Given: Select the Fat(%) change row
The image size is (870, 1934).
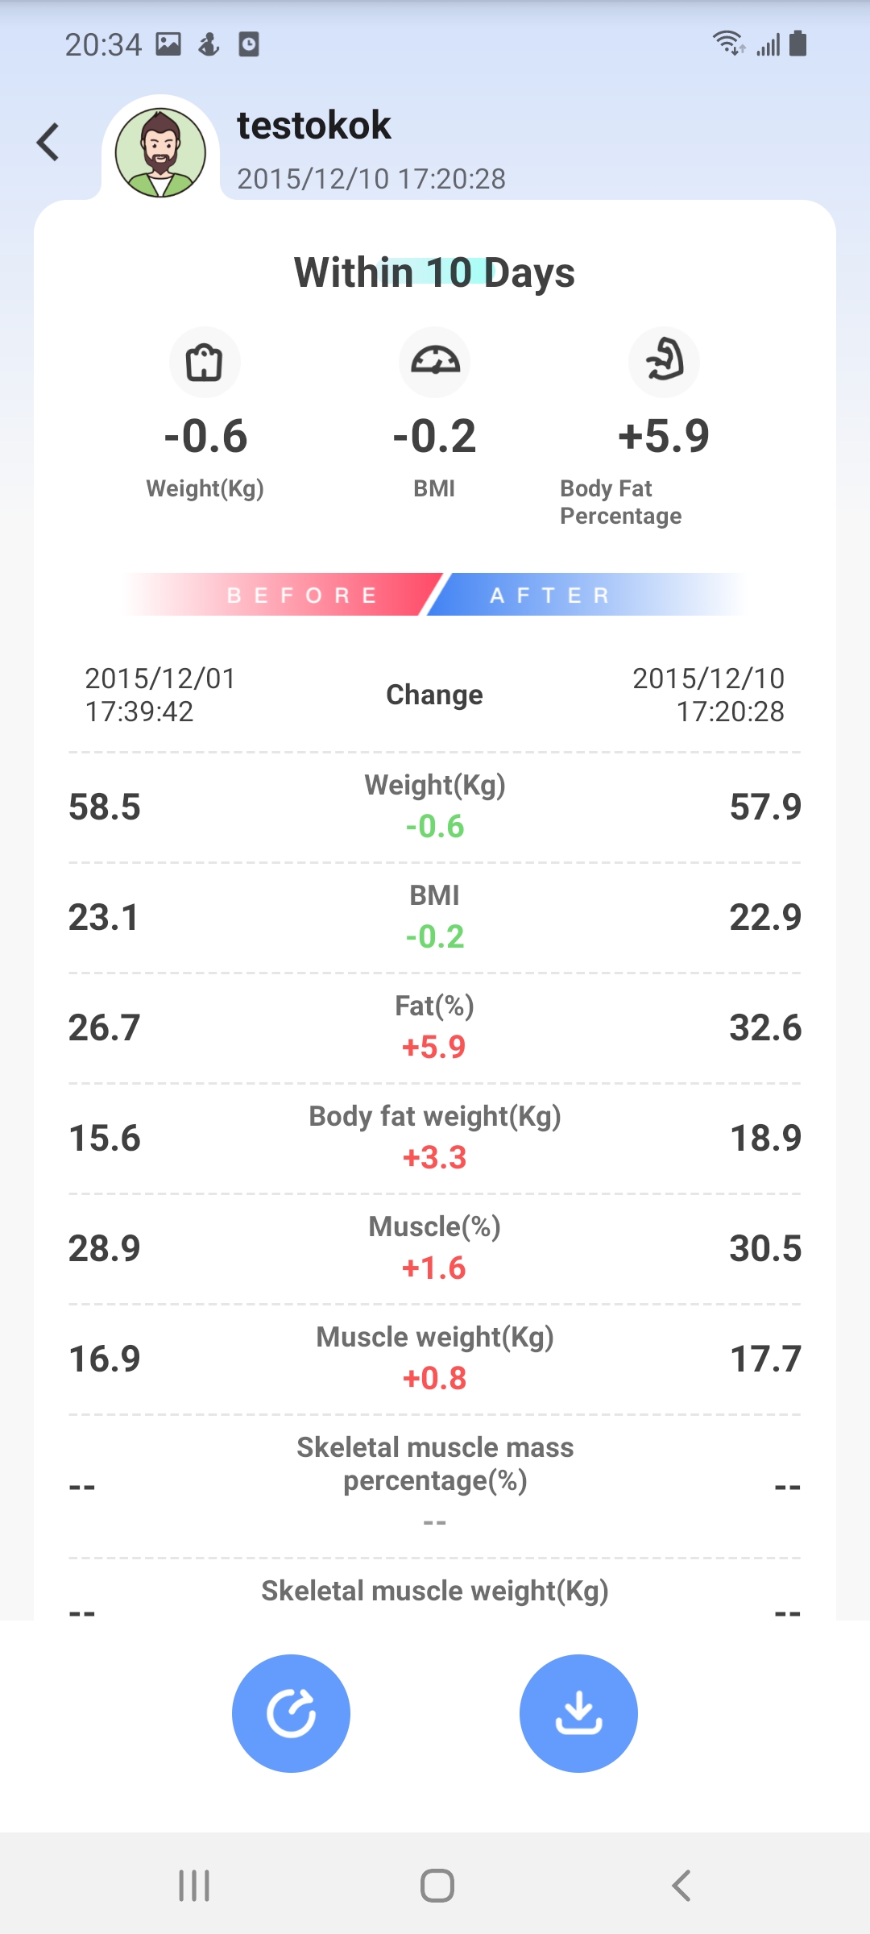Looking at the screenshot, I should click(x=435, y=1027).
